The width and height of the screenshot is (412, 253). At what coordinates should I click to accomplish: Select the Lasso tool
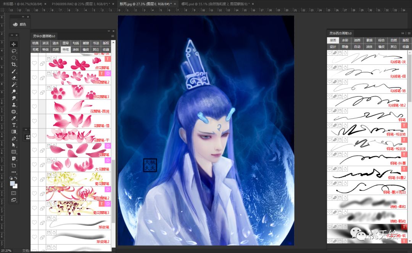[x=14, y=51]
